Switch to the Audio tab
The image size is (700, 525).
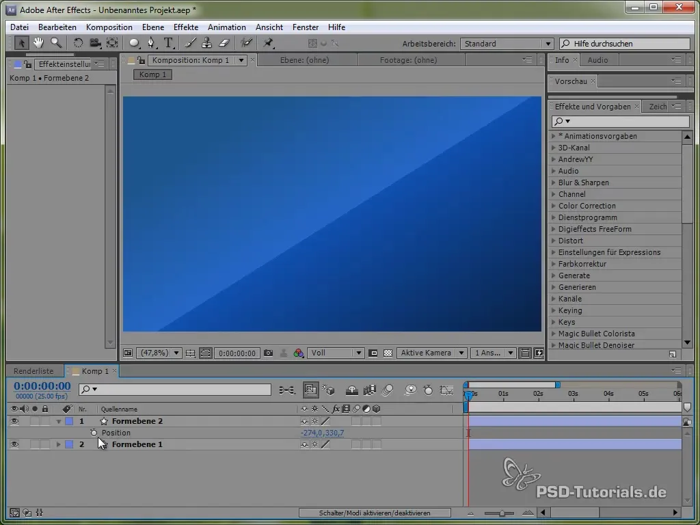pos(597,60)
